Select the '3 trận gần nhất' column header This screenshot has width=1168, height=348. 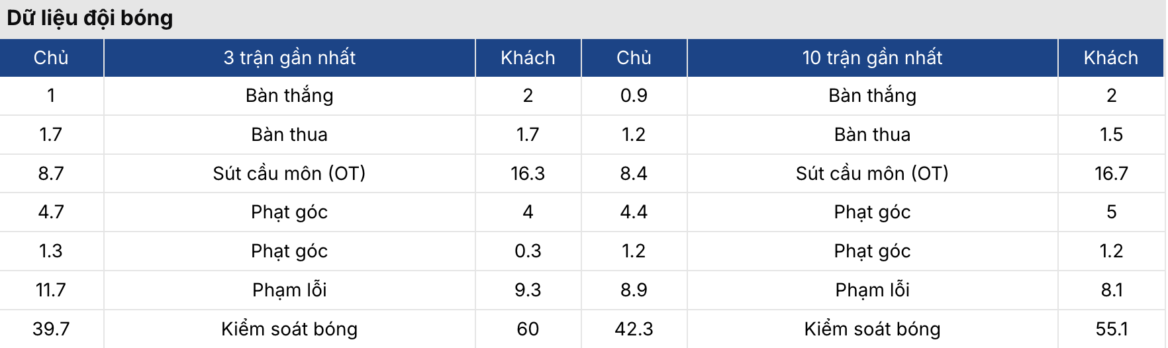289,58
